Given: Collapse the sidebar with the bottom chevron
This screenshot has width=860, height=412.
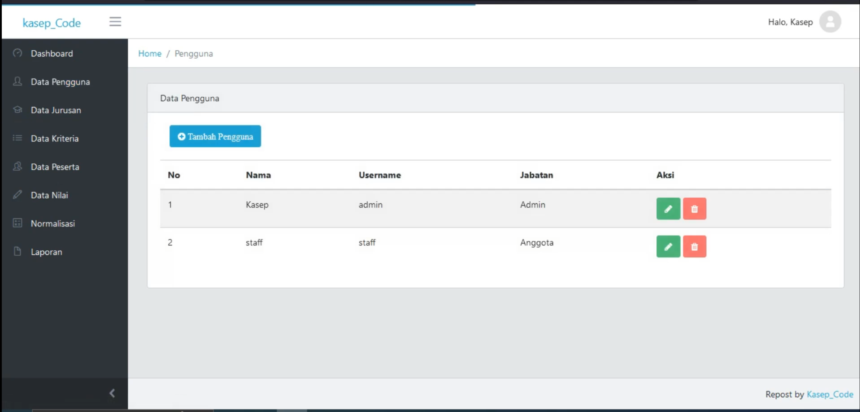Looking at the screenshot, I should [112, 393].
